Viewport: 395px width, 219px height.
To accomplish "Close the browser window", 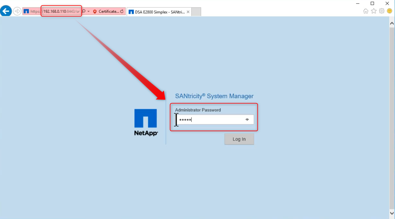I will (x=387, y=3).
